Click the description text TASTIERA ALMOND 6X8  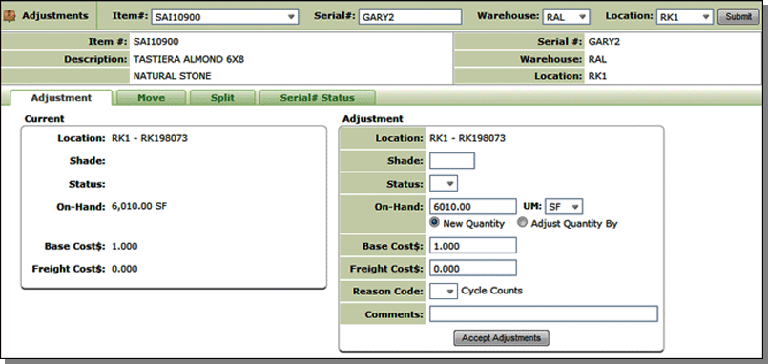189,60
